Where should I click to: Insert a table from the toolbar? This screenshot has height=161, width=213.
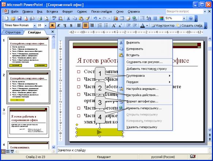(x=122, y=18)
